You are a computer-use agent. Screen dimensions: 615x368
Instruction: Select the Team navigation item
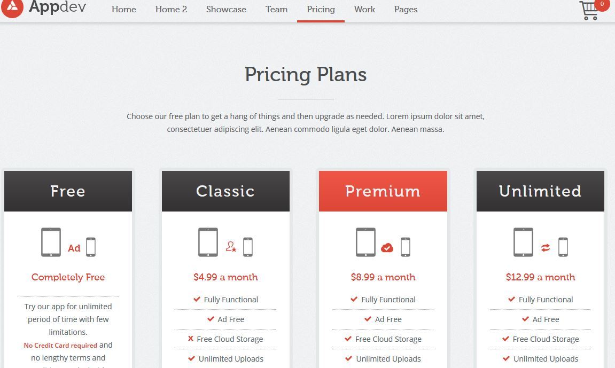click(277, 10)
